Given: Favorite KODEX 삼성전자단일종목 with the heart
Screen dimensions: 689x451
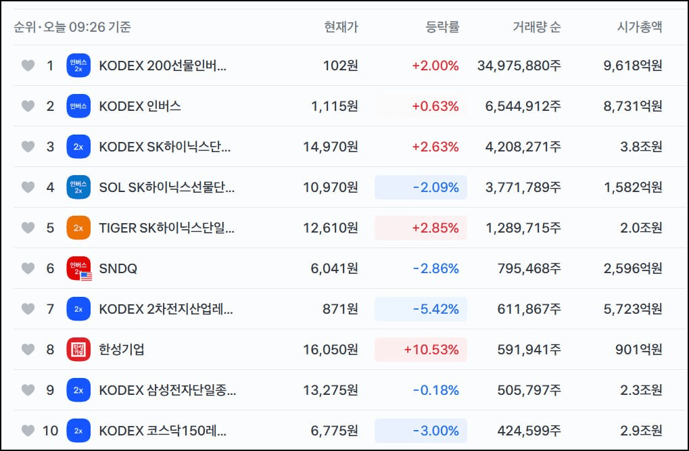Looking at the screenshot, I should pos(28,390).
